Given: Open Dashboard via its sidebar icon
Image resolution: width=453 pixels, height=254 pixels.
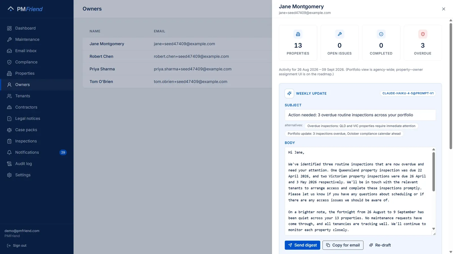Looking at the screenshot, I should point(9,28).
